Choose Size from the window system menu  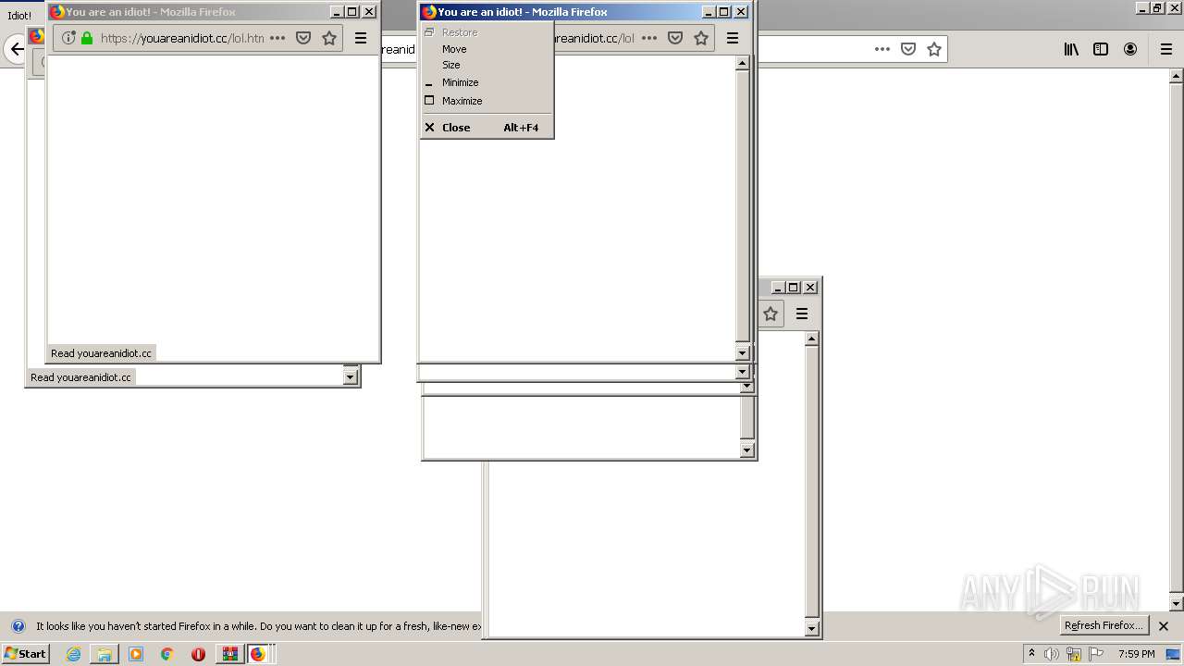pyautogui.click(x=487, y=65)
